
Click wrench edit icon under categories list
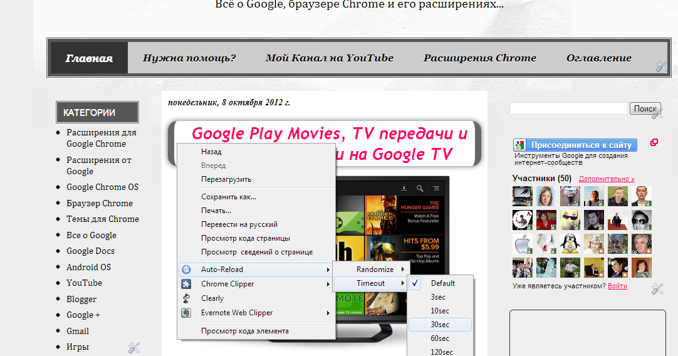click(134, 347)
